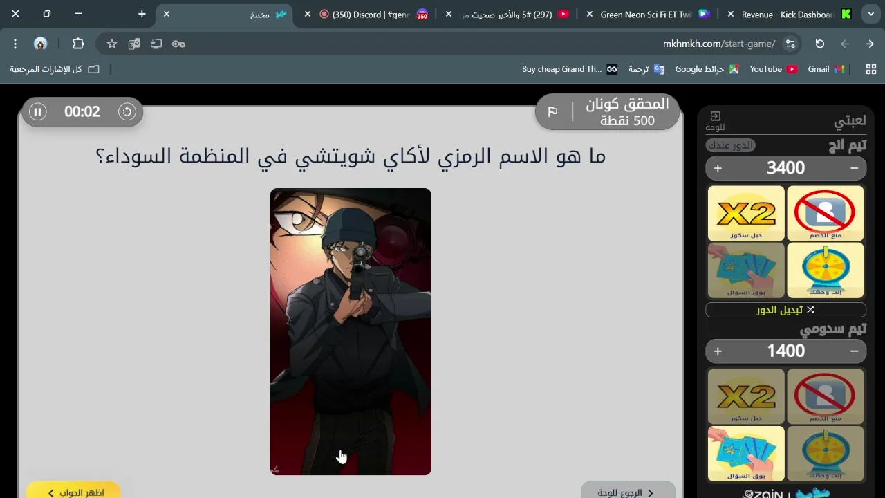Decrease تيم انح score with minus
The height and width of the screenshot is (498, 885).
(855, 168)
